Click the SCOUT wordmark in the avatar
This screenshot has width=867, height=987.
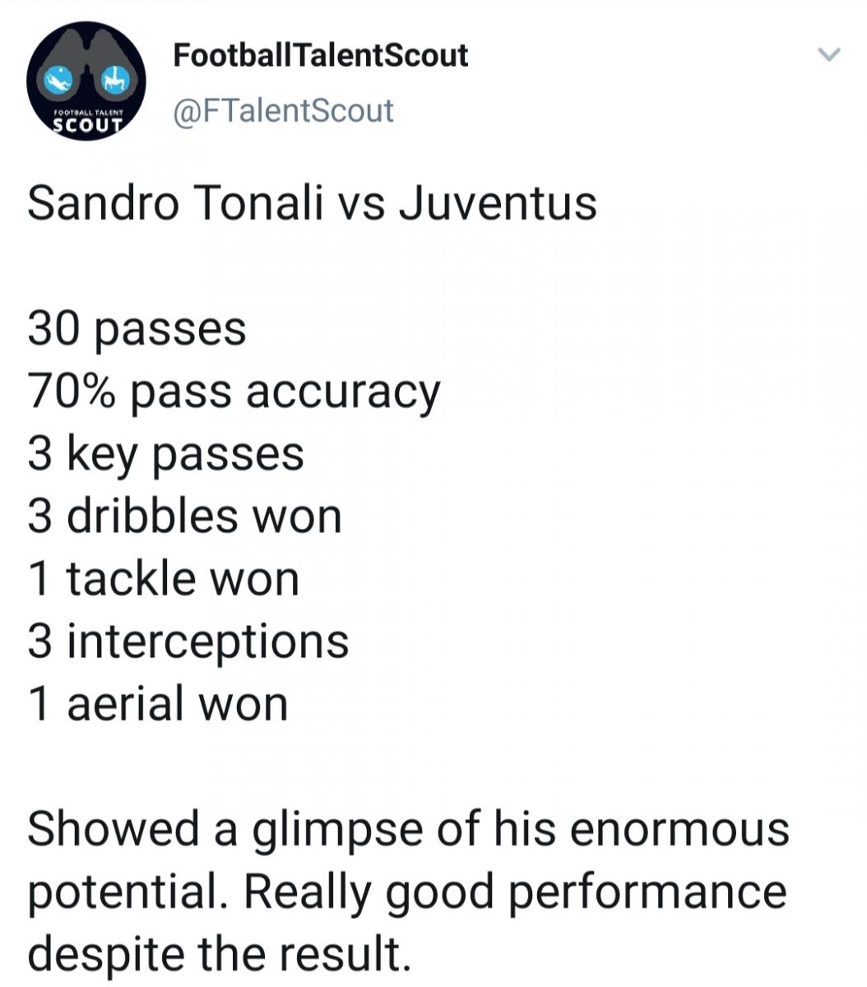(x=86, y=125)
